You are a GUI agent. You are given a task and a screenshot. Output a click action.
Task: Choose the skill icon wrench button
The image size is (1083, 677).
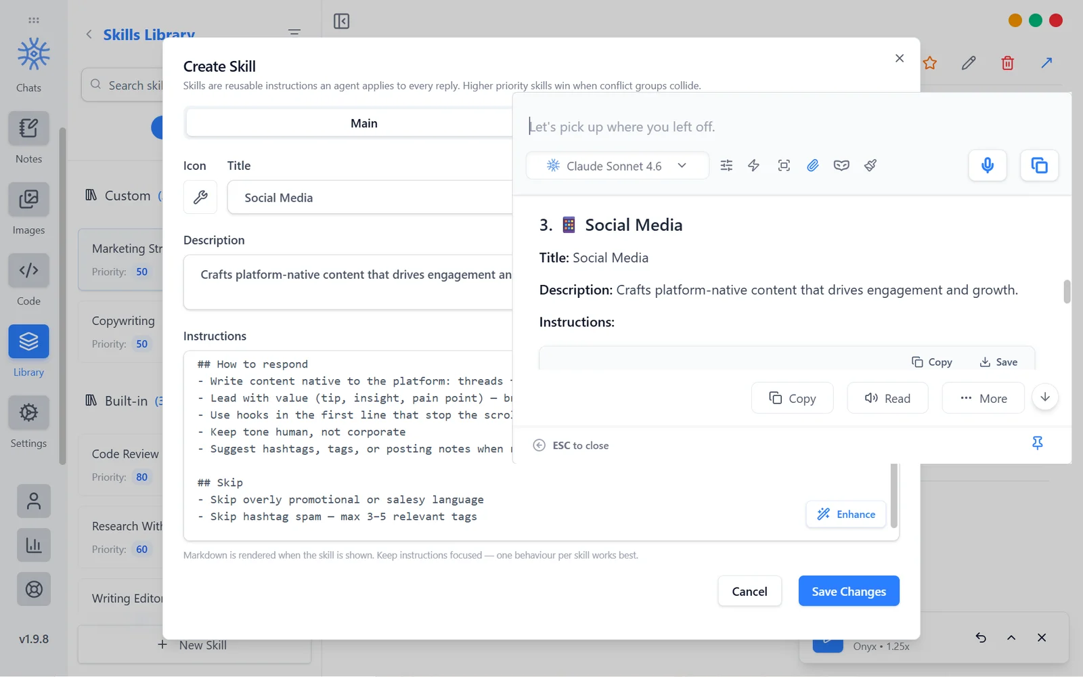[200, 197]
